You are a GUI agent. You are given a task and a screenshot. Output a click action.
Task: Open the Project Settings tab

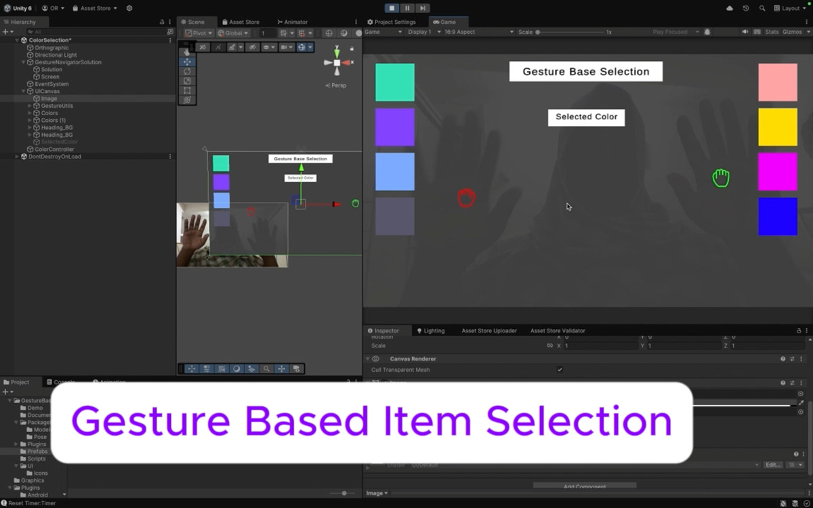[x=391, y=22]
